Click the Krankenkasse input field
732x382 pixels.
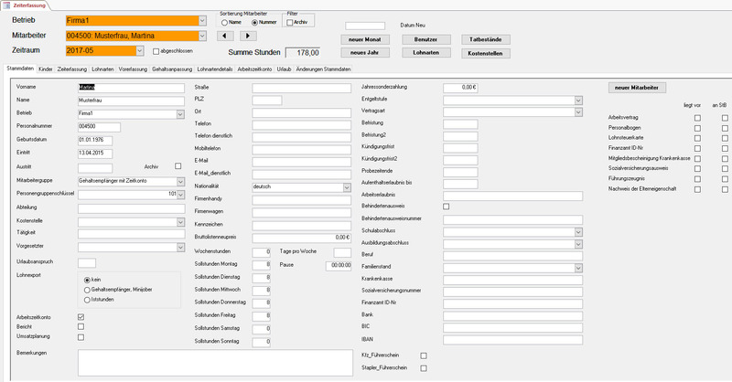click(512, 280)
